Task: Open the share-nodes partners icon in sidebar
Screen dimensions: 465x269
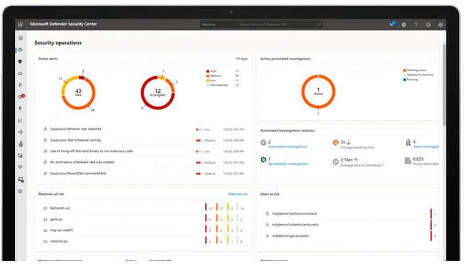Action: point(20,132)
